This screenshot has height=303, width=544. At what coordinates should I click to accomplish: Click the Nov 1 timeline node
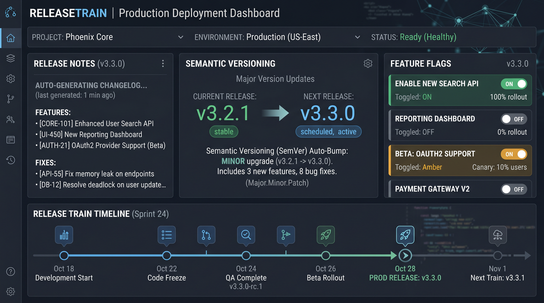click(498, 256)
